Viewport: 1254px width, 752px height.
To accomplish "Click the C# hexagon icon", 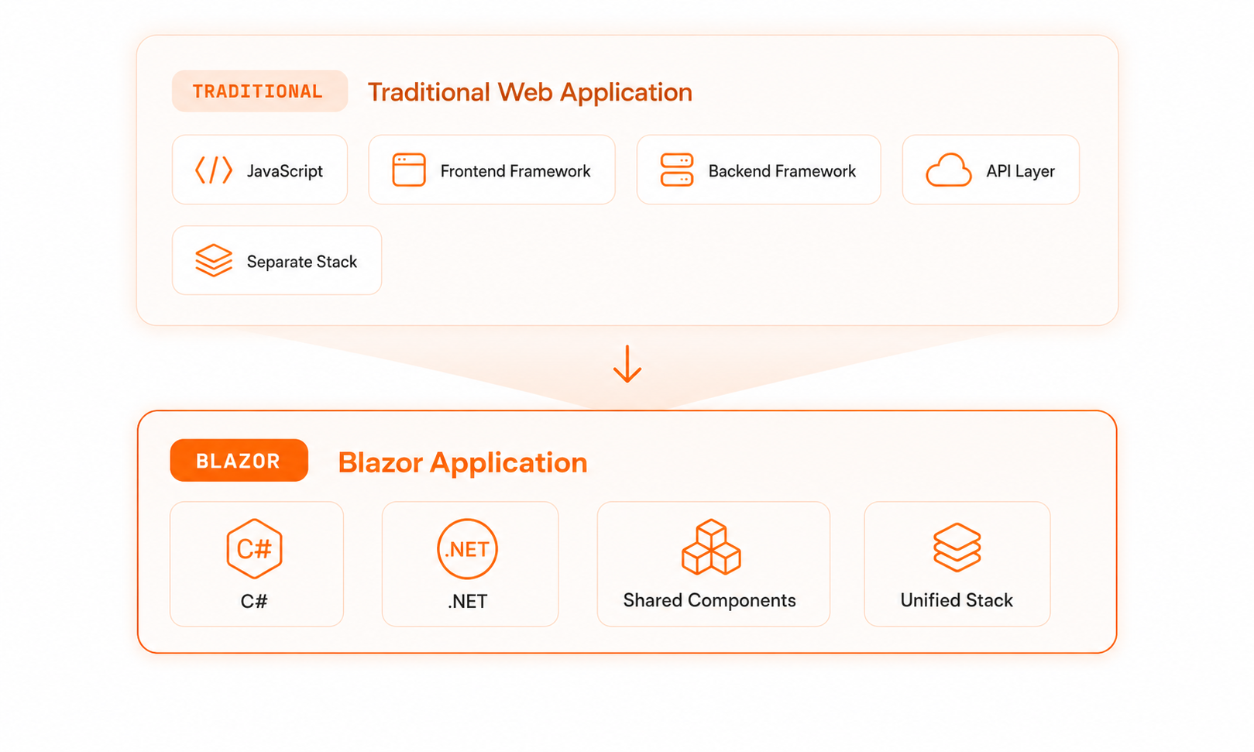I will click(254, 548).
